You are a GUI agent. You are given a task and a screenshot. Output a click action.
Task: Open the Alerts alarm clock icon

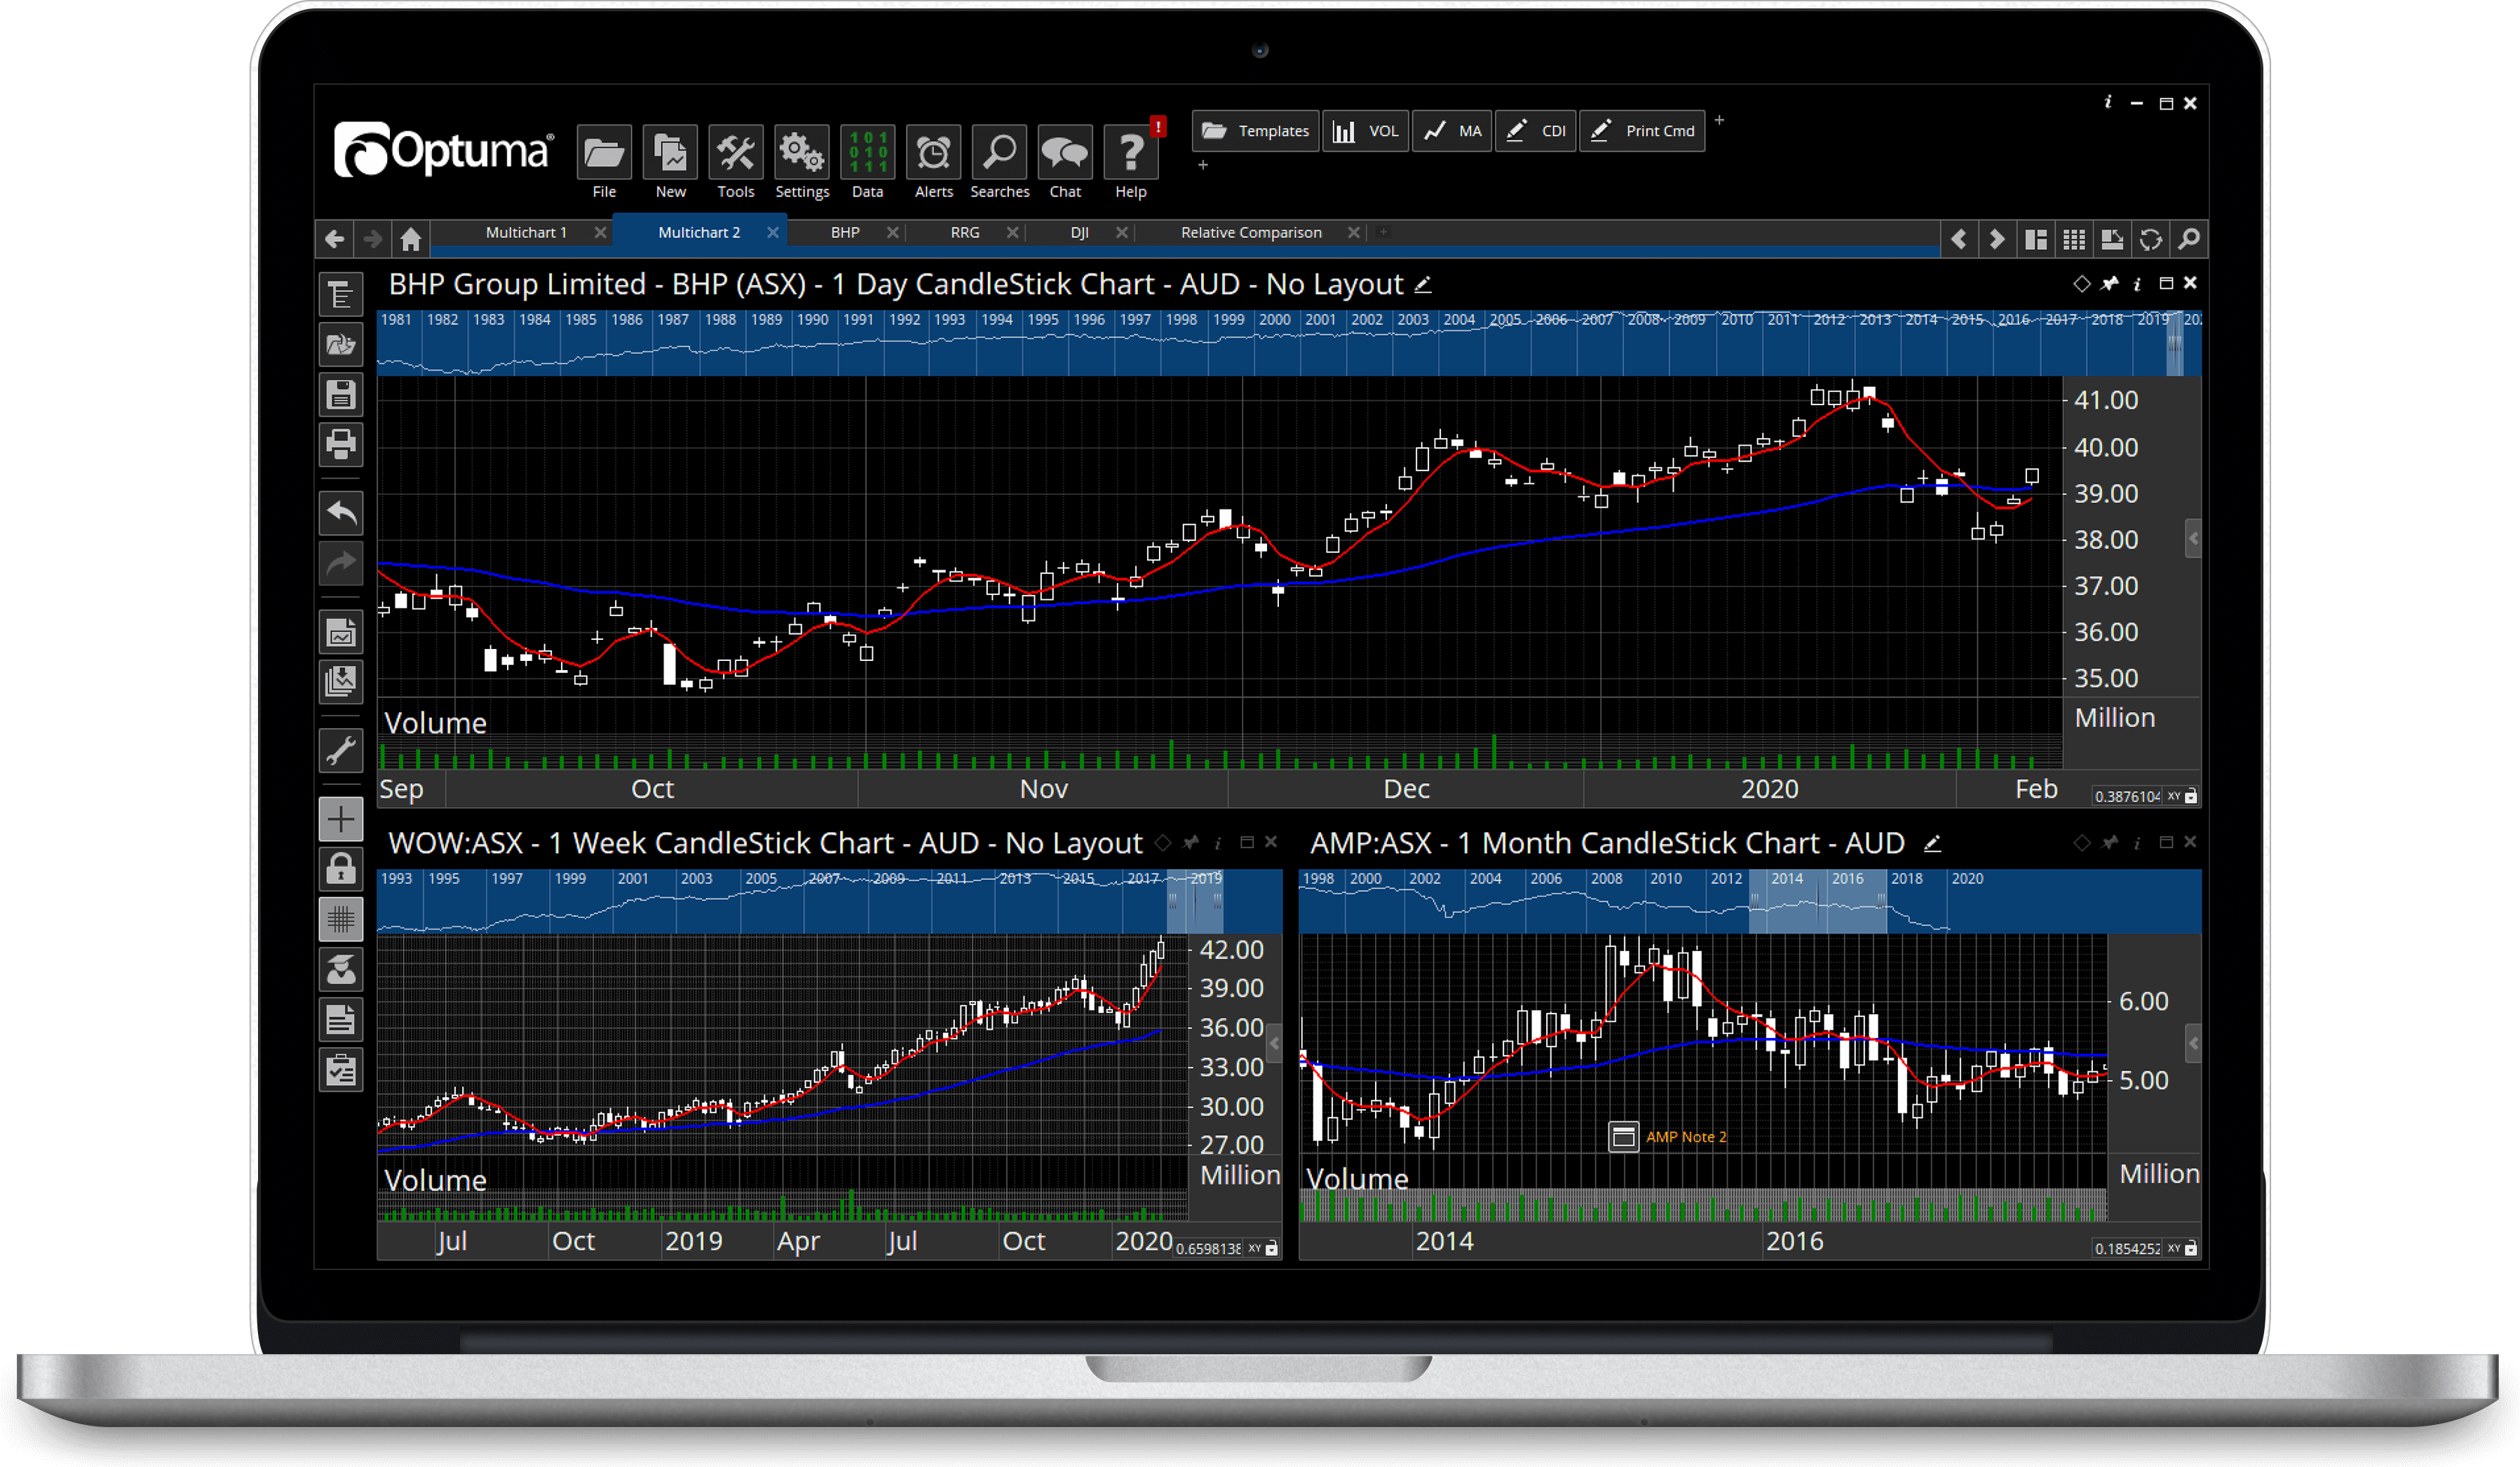click(933, 153)
